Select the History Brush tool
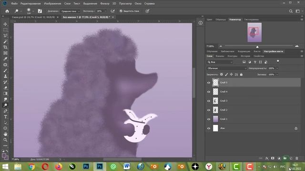Screen dimensions: 305x171 pos(5,82)
